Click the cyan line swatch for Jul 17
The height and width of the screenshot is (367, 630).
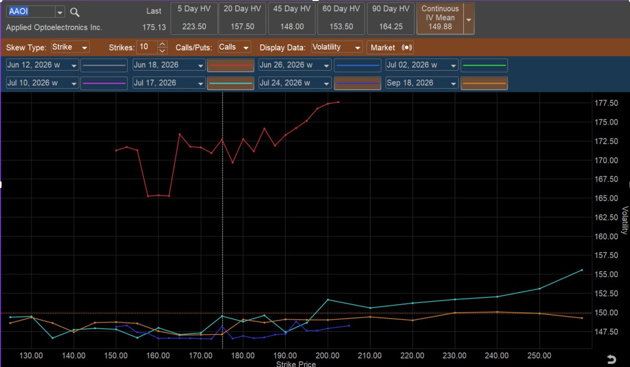(231, 83)
